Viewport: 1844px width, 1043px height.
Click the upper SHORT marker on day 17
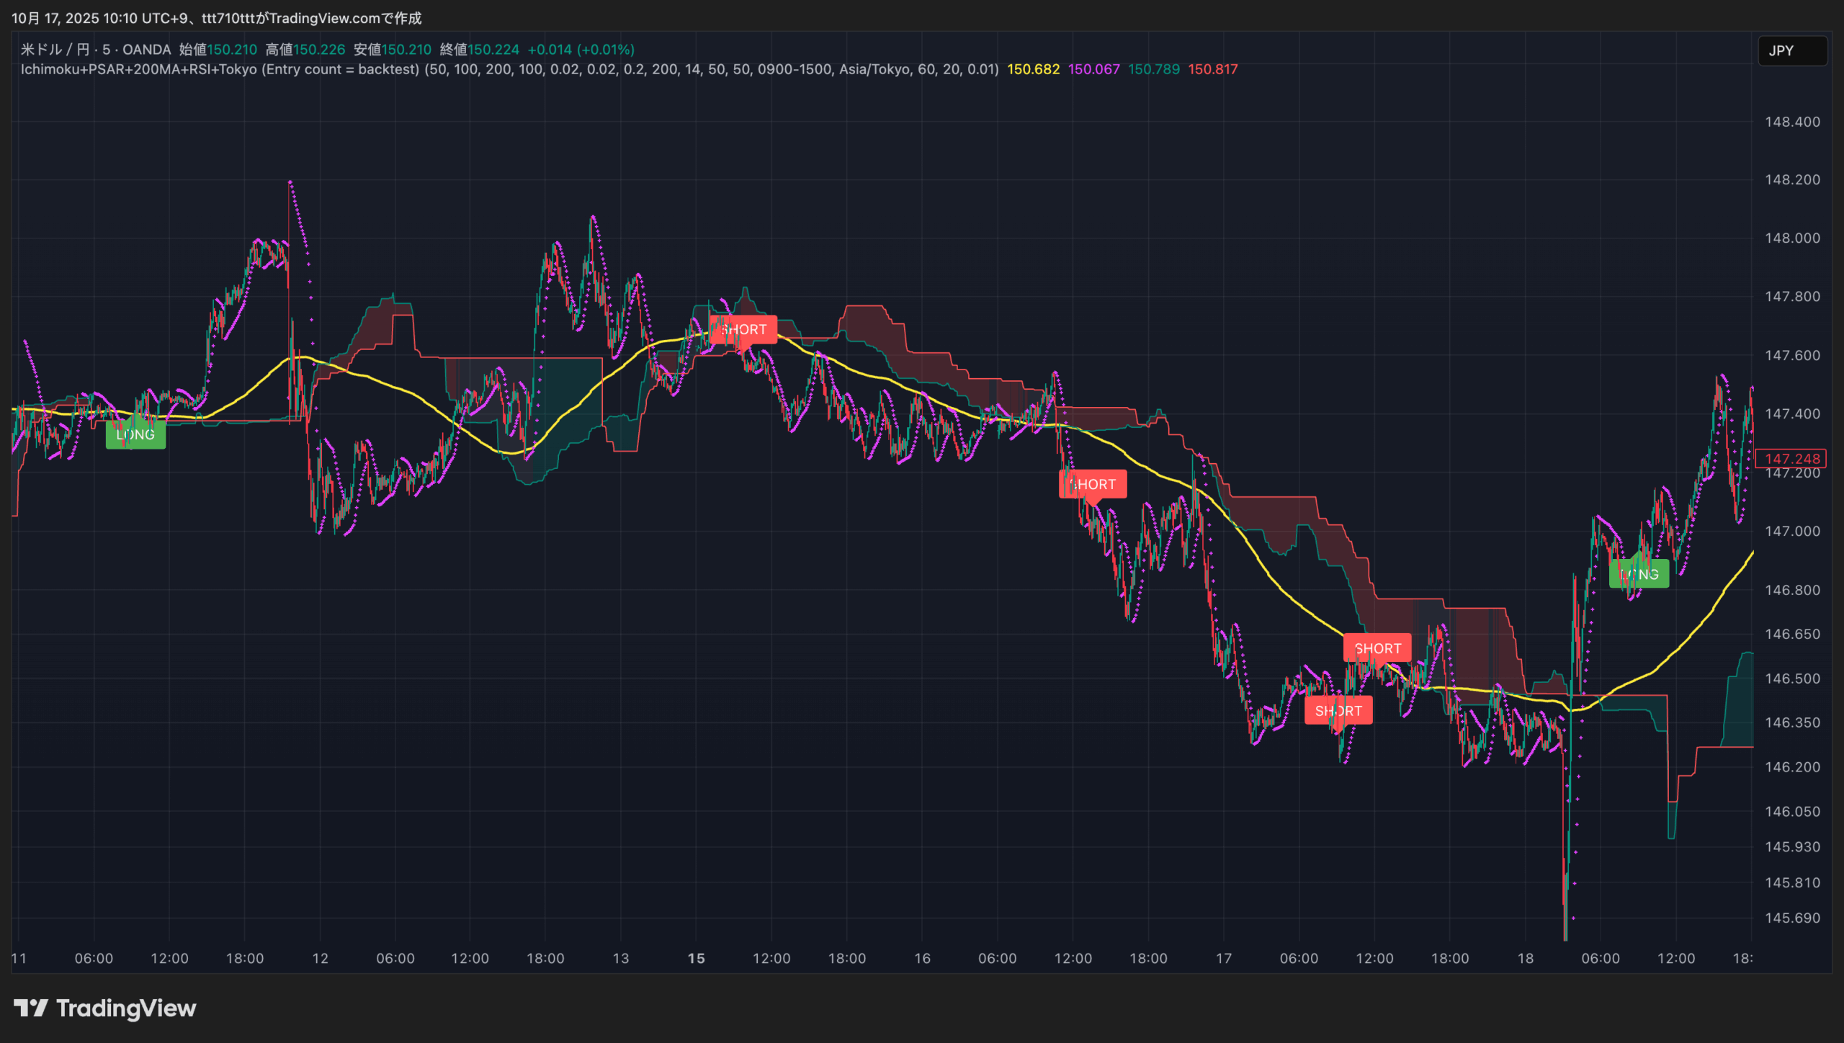(1377, 648)
